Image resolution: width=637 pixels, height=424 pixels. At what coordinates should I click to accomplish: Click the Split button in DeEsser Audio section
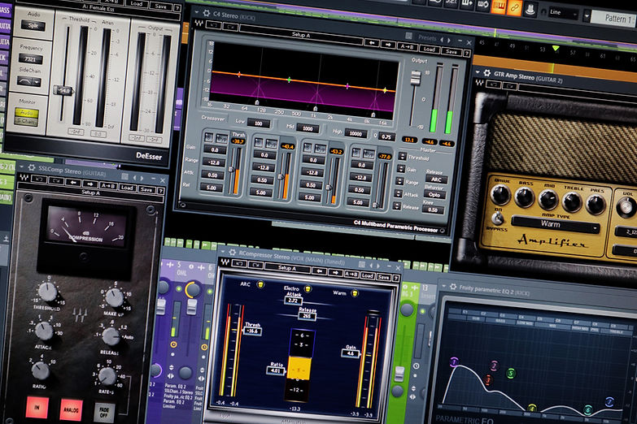tap(33, 25)
